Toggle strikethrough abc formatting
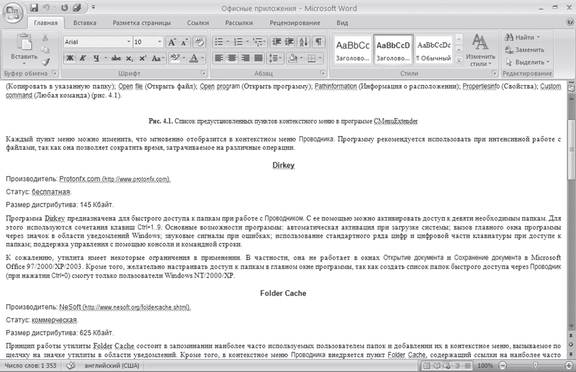 coord(116,58)
